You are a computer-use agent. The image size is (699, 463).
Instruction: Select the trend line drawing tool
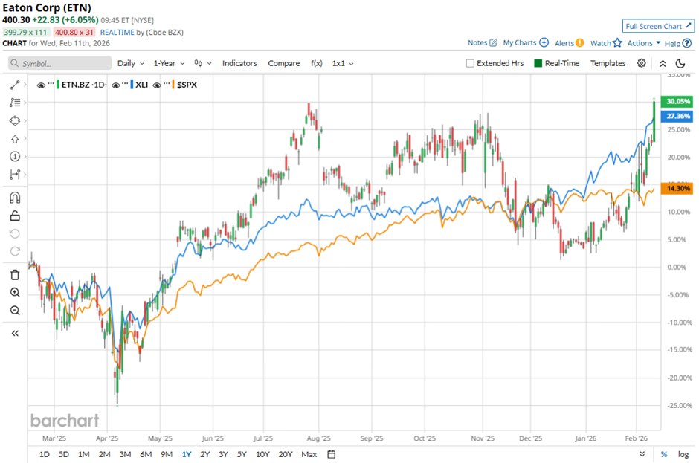click(15, 85)
